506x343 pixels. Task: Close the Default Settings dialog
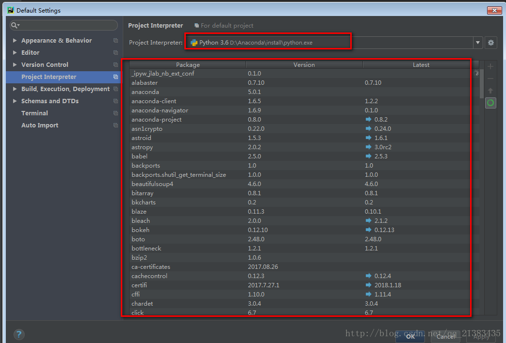pyautogui.click(x=494, y=10)
